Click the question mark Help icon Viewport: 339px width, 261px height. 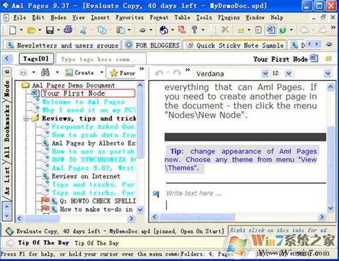coord(194,30)
